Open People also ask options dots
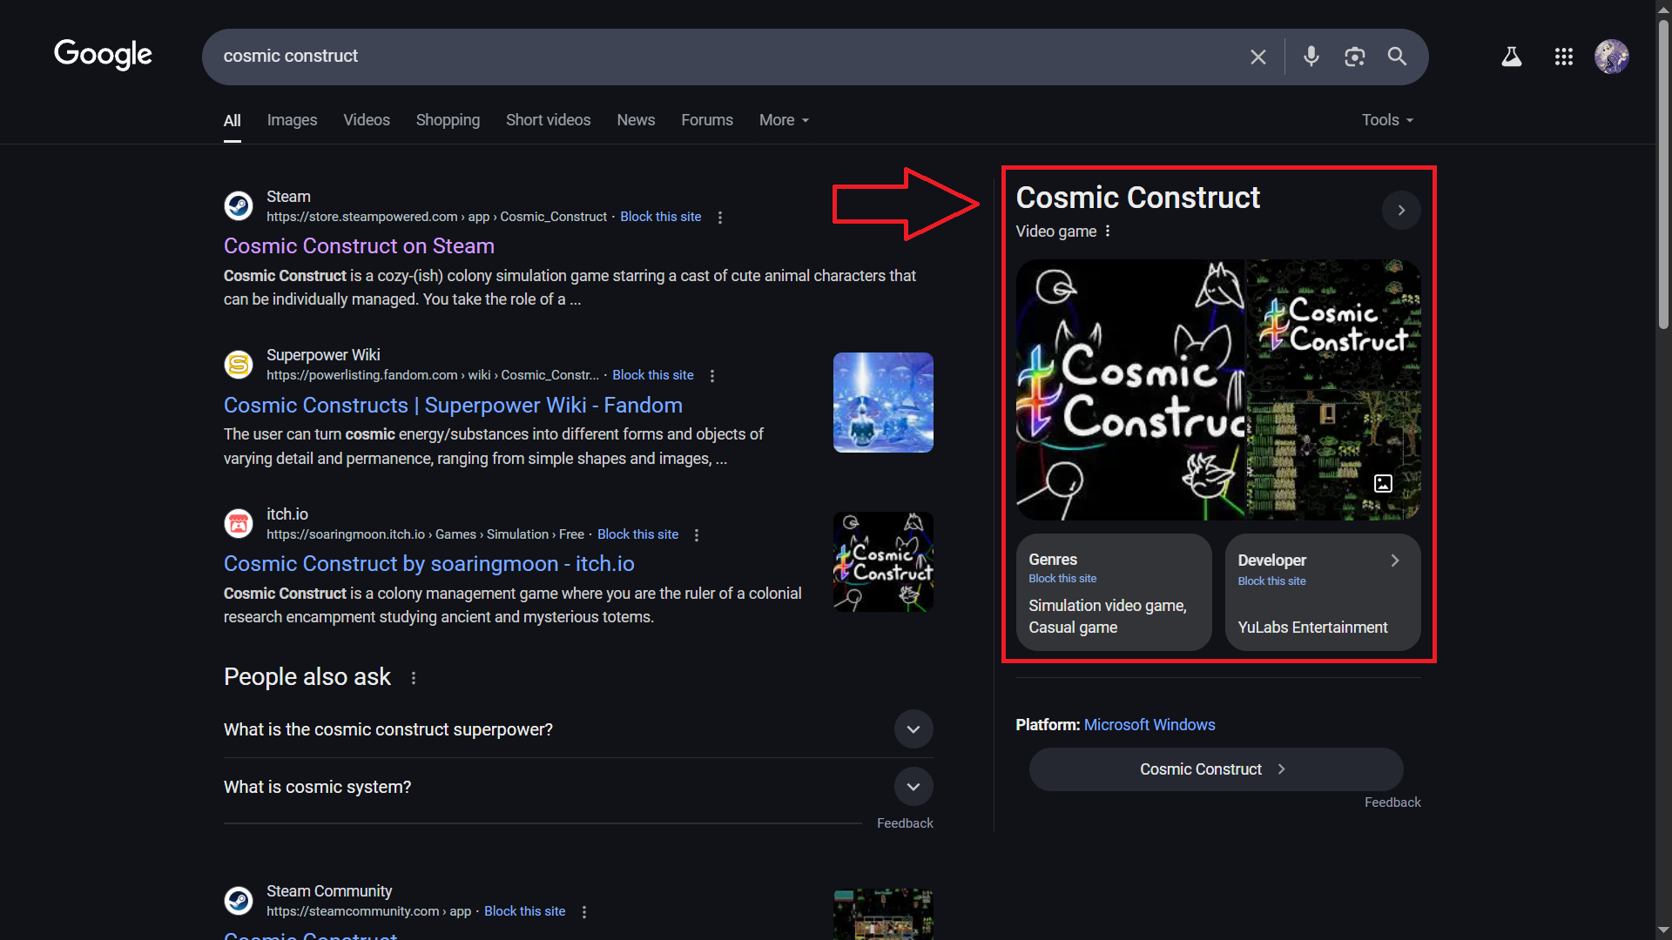 point(414,678)
